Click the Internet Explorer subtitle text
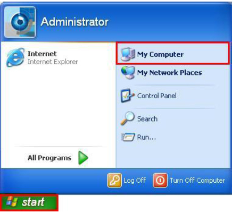 point(53,62)
